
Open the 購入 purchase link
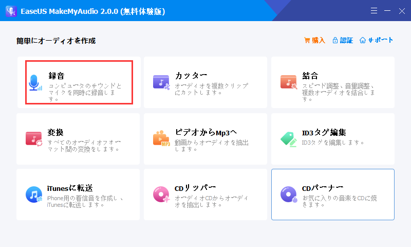click(314, 40)
